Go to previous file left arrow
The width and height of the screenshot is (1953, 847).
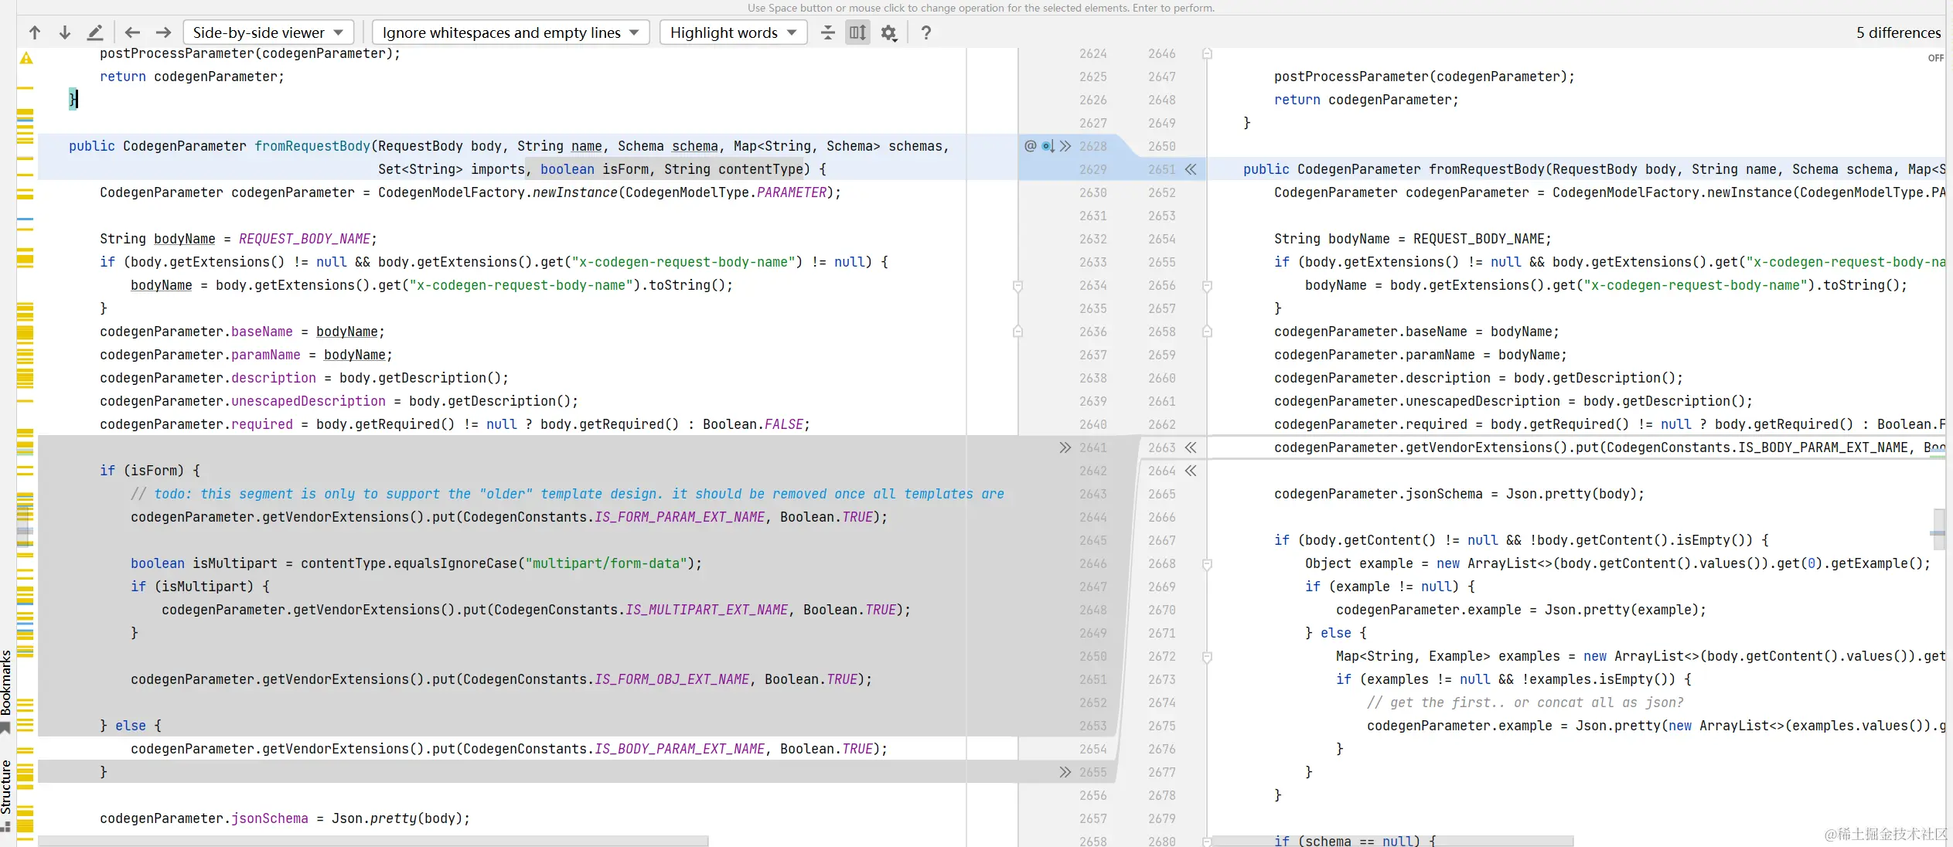tap(132, 32)
